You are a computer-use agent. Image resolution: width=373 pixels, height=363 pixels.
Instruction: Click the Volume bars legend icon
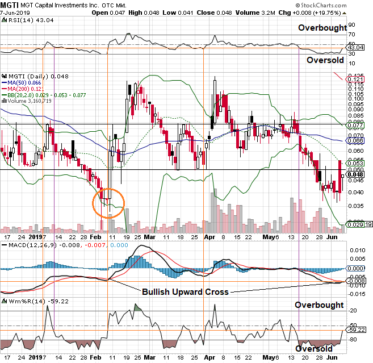[x=4, y=101]
